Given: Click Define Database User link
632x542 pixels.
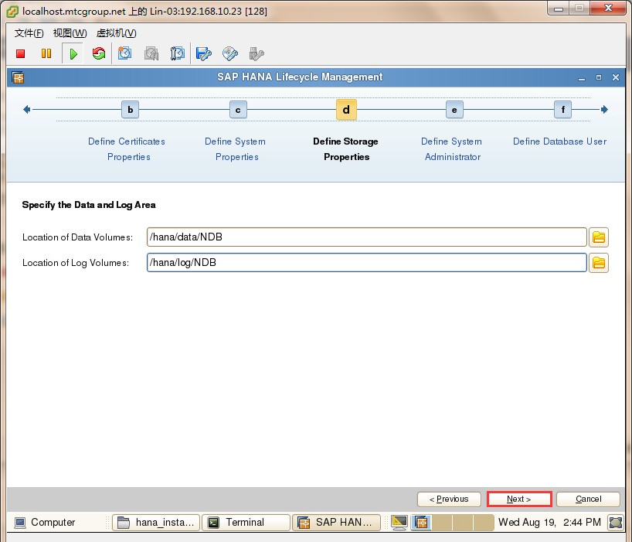Looking at the screenshot, I should [x=559, y=141].
